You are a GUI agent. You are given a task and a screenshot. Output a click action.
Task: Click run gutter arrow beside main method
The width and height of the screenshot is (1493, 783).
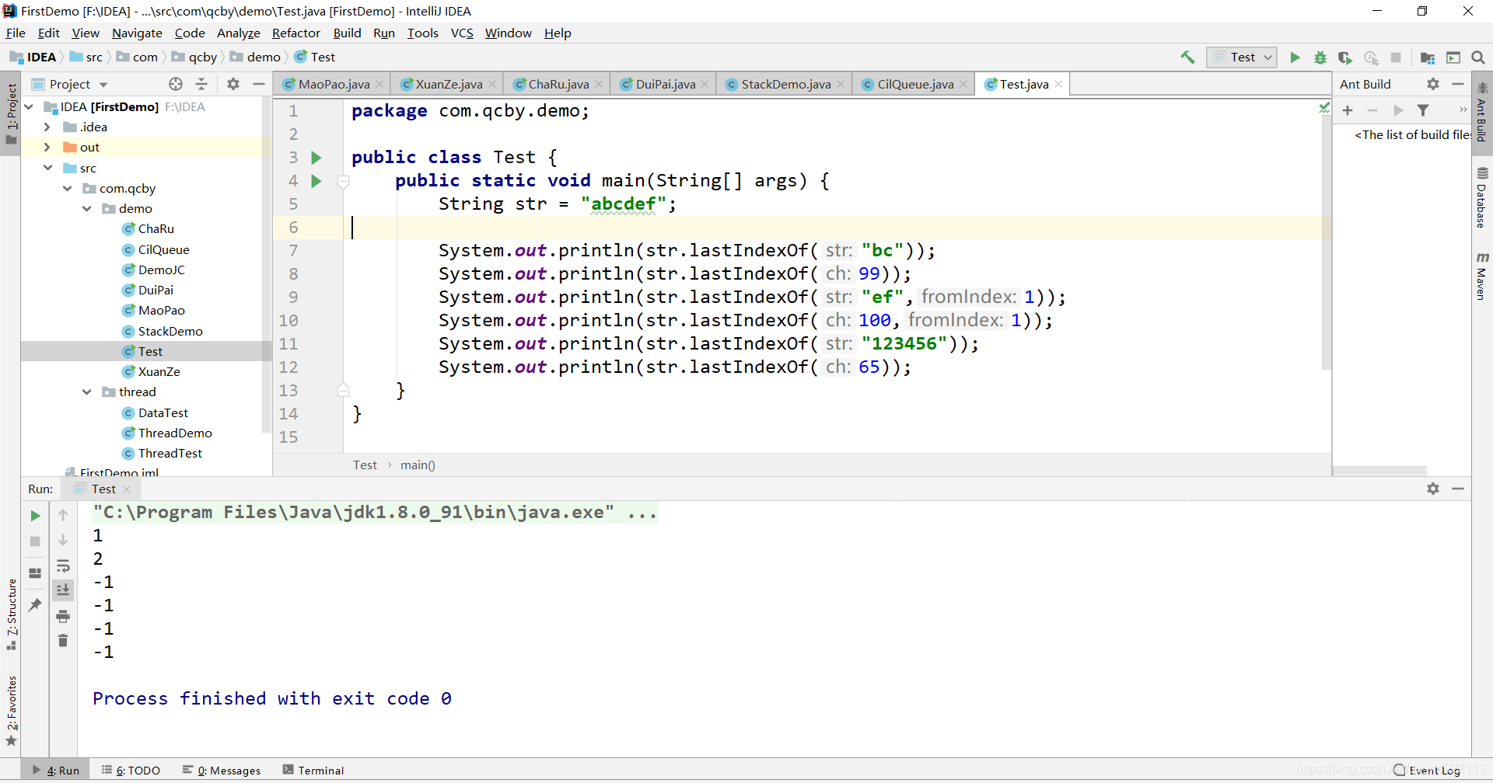[316, 181]
